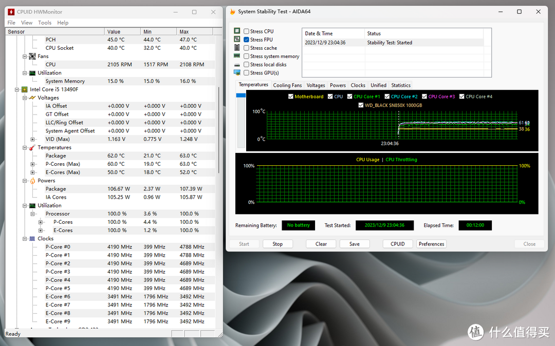The height and width of the screenshot is (346, 555).
Task: Uncheck the Stress FPU checkbox
Action: point(246,40)
